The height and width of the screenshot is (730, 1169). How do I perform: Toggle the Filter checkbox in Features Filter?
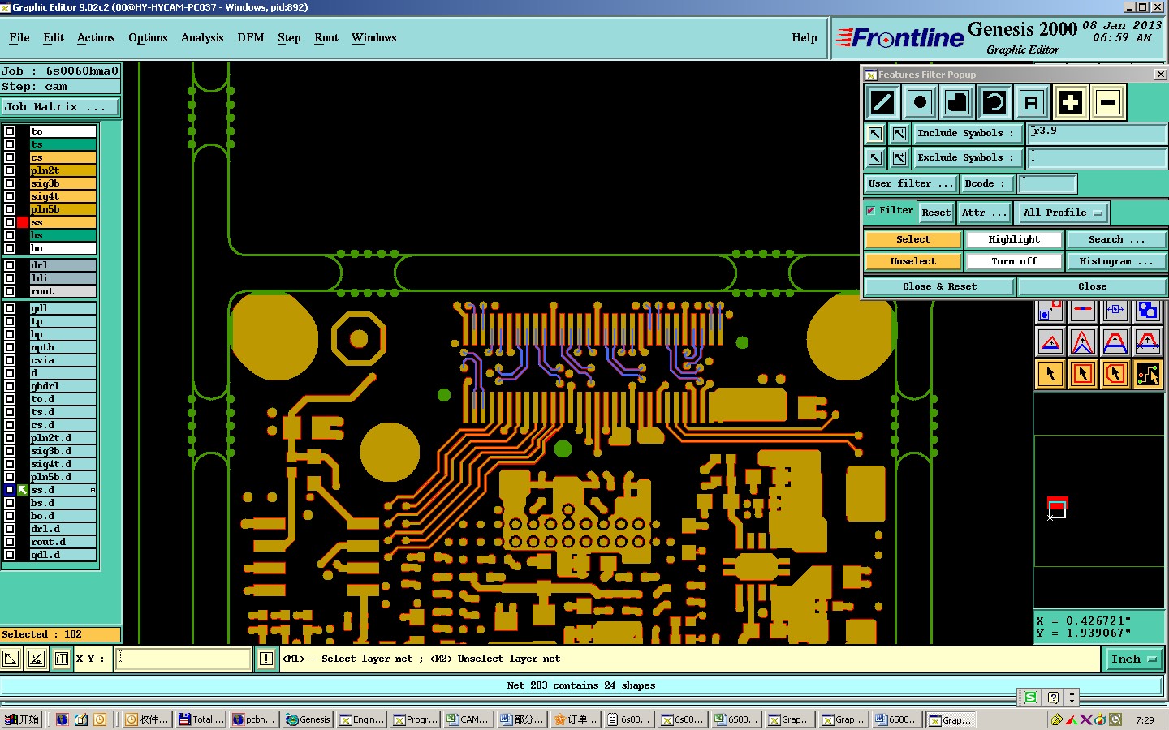tap(871, 210)
